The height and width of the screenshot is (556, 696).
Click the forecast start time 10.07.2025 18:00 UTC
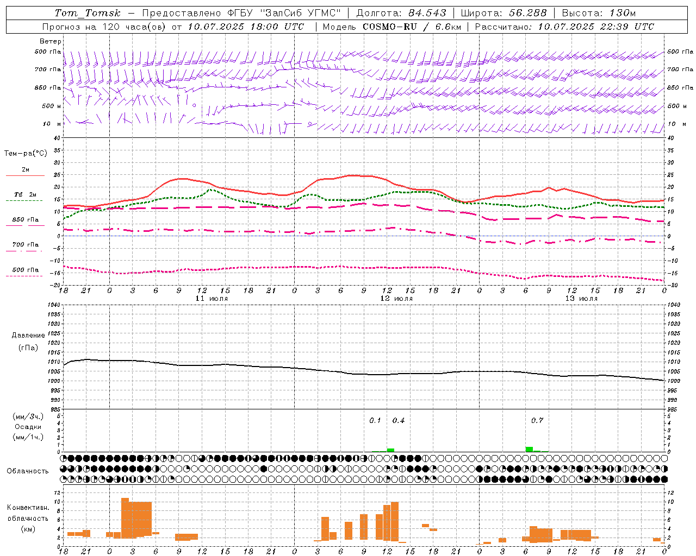click(246, 27)
